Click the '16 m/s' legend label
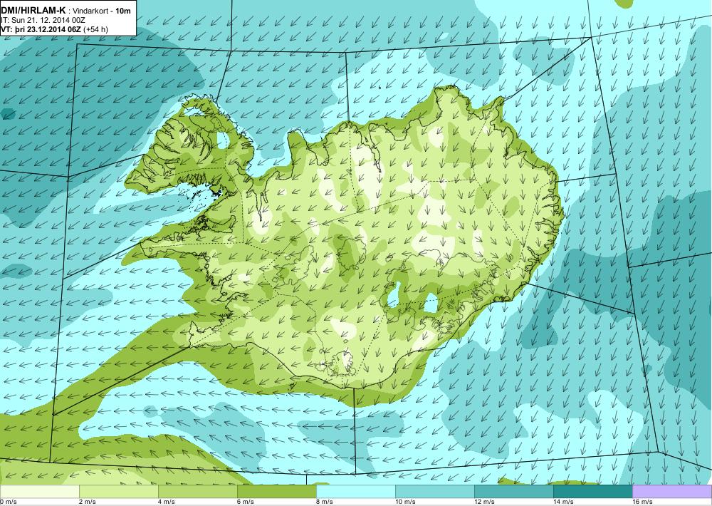The image size is (712, 506). [642, 502]
